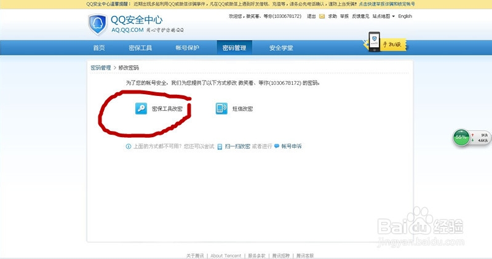Image resolution: width=492 pixels, height=259 pixels.
Task: Select the 密码管理 tab
Action: pyautogui.click(x=234, y=48)
